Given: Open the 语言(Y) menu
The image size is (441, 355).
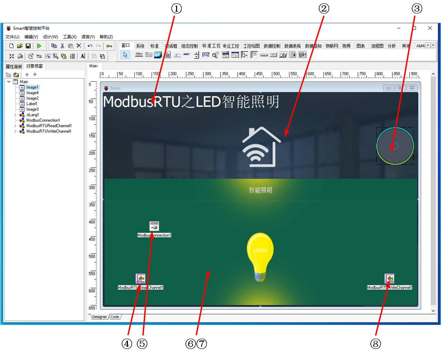Looking at the screenshot, I should 88,37.
